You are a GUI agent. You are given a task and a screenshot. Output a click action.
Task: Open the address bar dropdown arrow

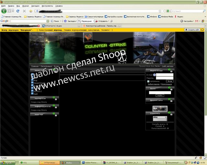(x=163, y=11)
